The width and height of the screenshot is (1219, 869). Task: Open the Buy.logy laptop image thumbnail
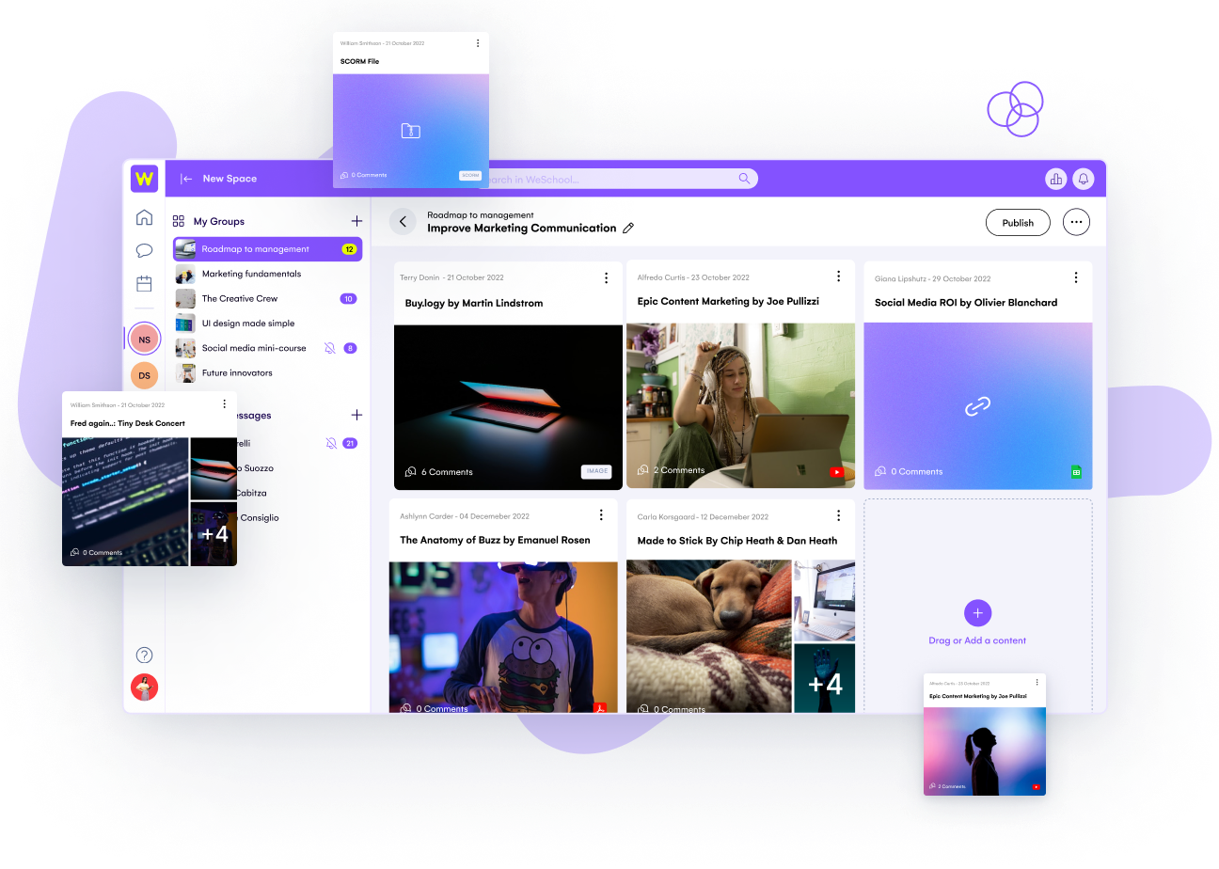click(x=508, y=407)
